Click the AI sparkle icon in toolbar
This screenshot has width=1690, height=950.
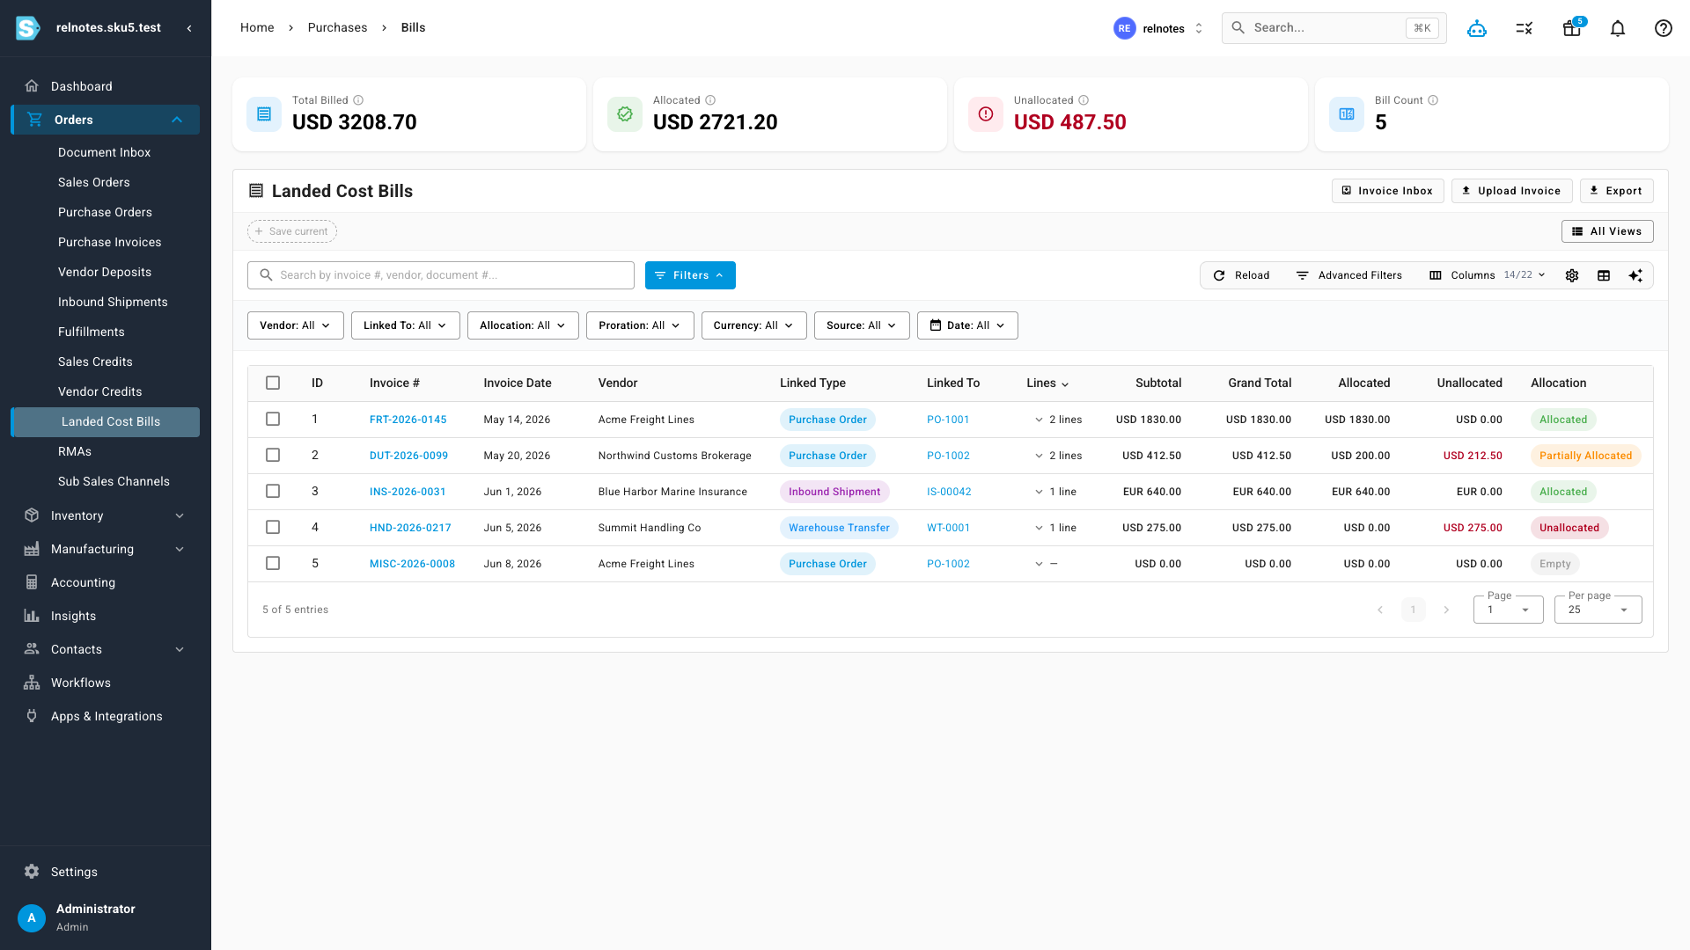[1635, 275]
